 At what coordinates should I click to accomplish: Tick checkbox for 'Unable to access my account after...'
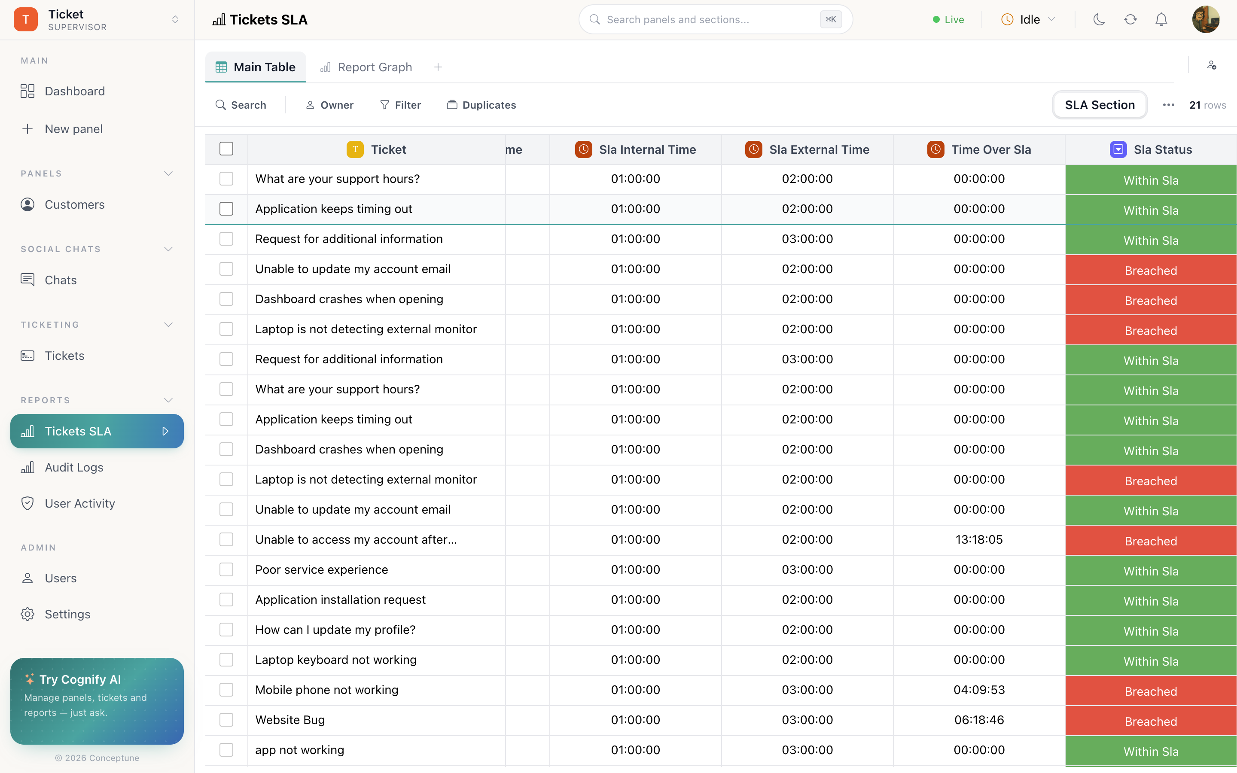226,540
